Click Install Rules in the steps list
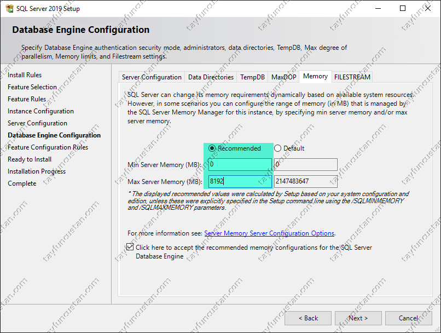Viewport: 441px width, 333px height. click(25, 75)
